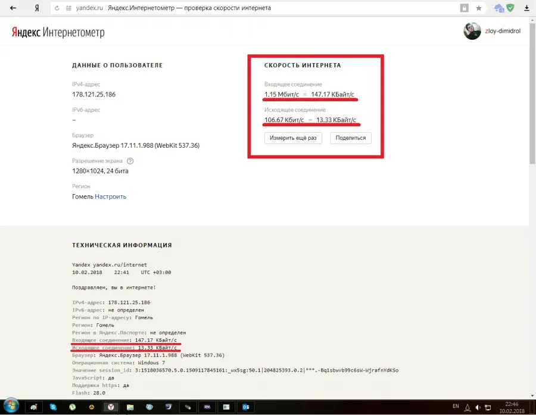
Task: Show the help tooltip for Разрешение экрана
Action: 130,161
